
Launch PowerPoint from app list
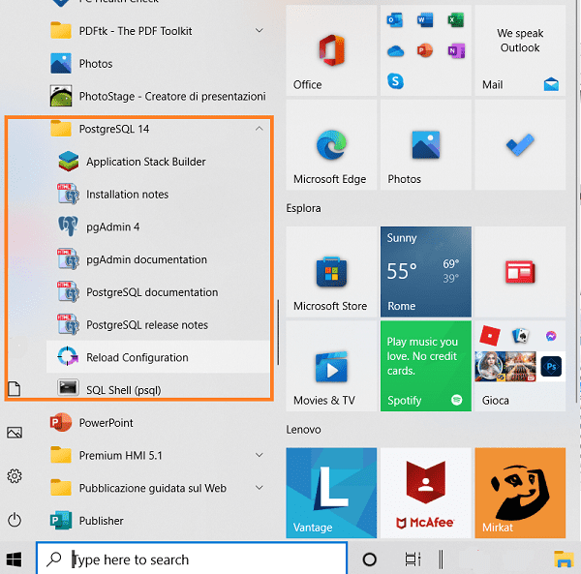(158, 423)
